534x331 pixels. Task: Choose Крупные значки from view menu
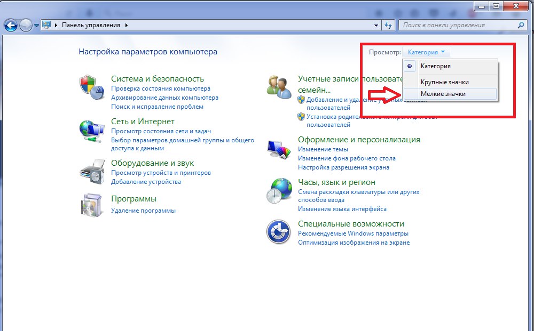pyautogui.click(x=444, y=82)
